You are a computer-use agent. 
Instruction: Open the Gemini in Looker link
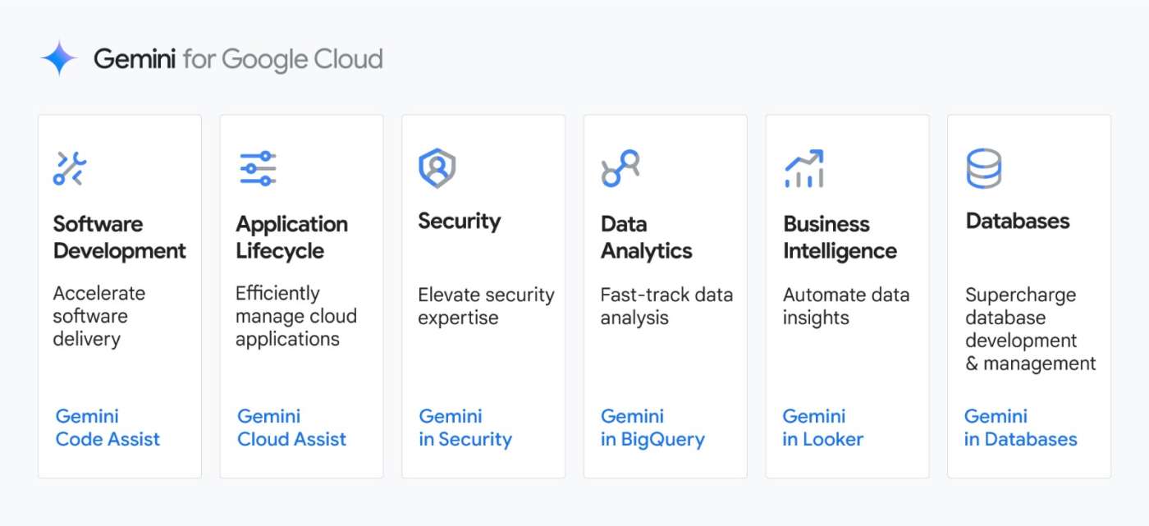[x=822, y=428]
